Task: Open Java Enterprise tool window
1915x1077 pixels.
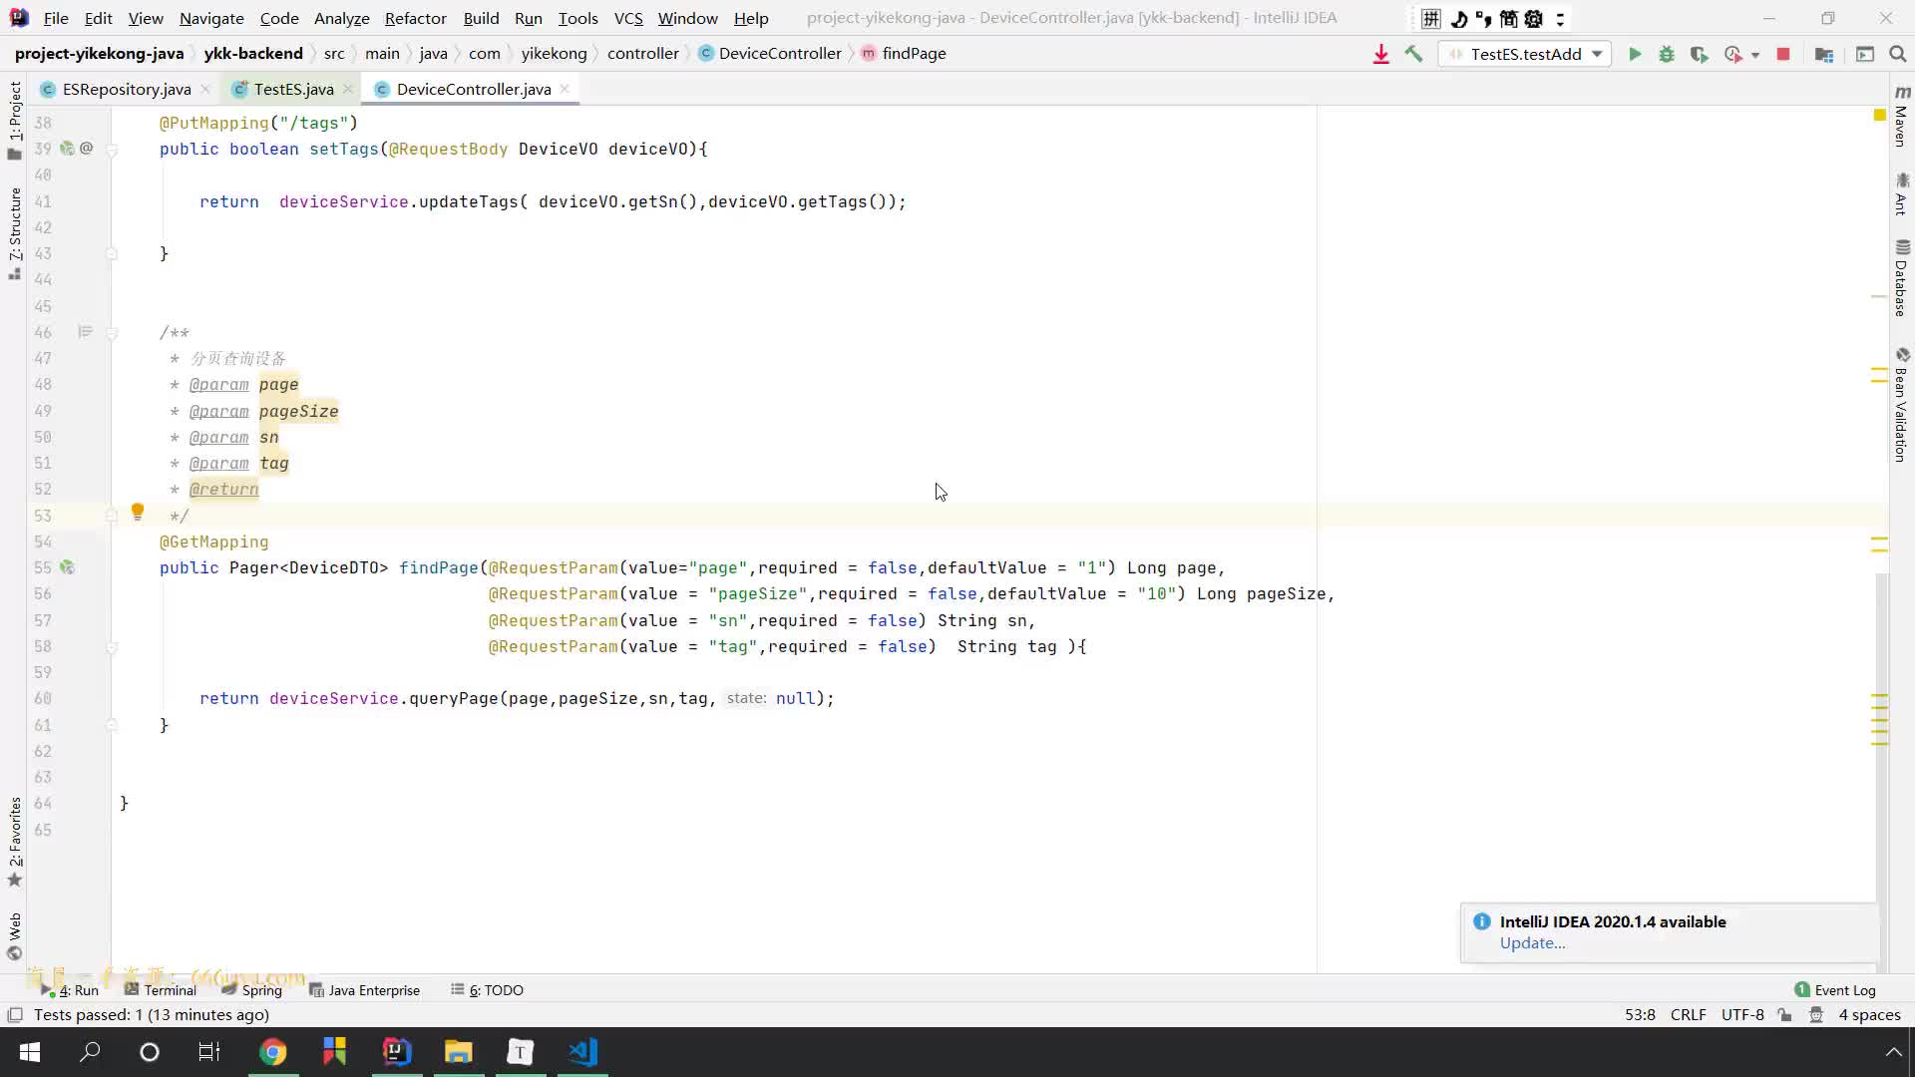Action: (364, 990)
